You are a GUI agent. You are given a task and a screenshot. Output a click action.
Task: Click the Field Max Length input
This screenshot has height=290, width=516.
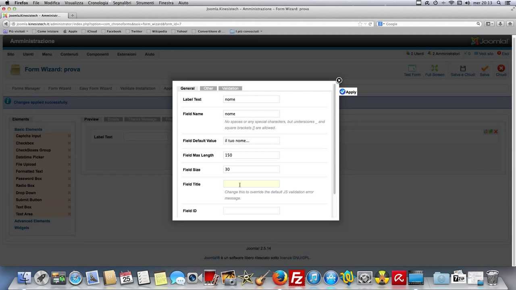(251, 155)
